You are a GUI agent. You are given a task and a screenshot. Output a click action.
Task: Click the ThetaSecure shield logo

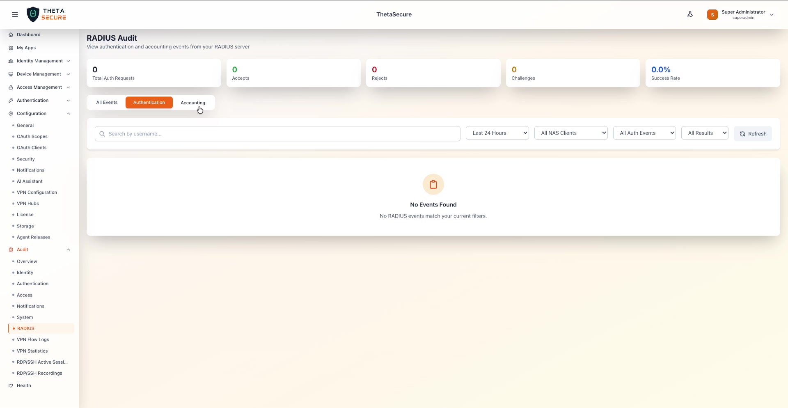(x=33, y=14)
